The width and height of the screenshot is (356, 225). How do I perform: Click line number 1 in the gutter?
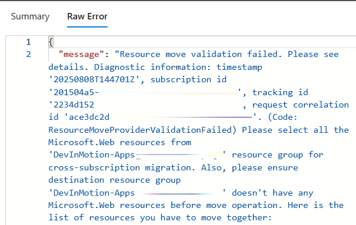(x=28, y=42)
